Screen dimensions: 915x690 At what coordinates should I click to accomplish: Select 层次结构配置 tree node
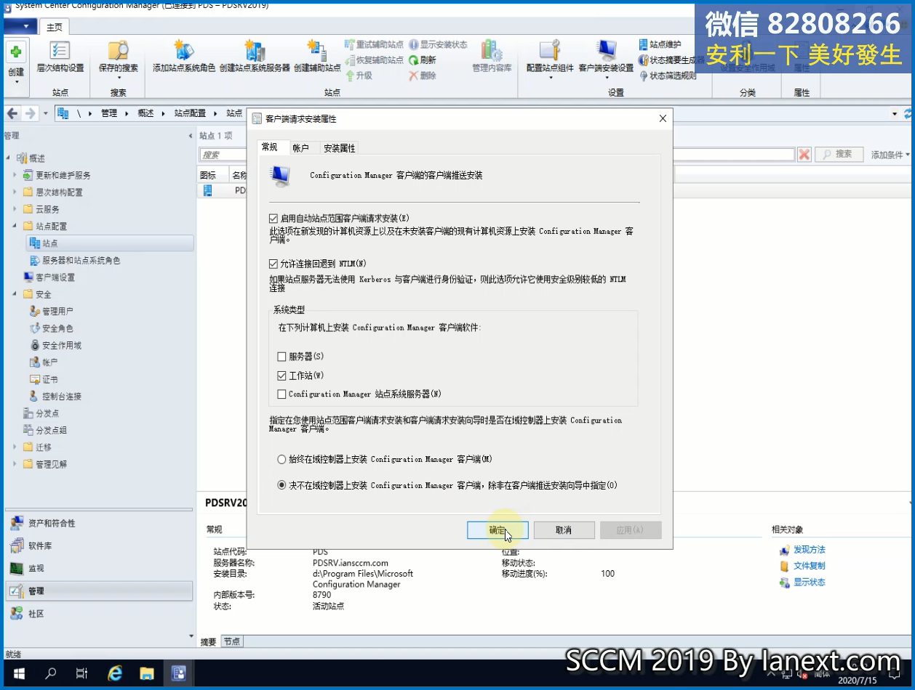tap(53, 192)
